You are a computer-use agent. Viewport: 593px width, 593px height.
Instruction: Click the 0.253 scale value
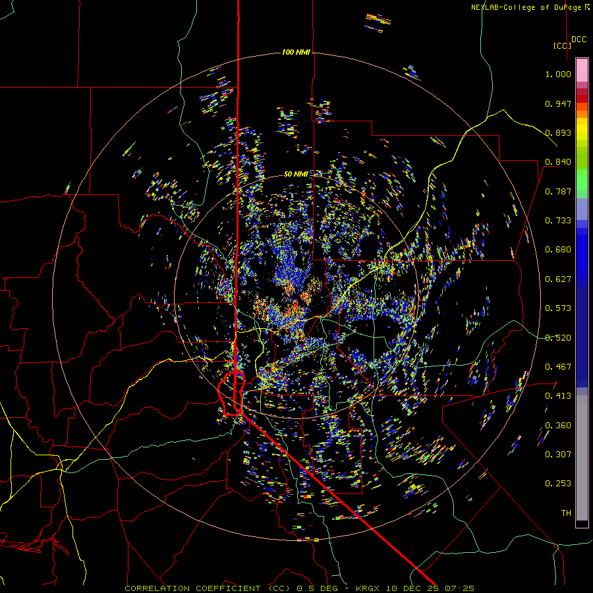558,484
